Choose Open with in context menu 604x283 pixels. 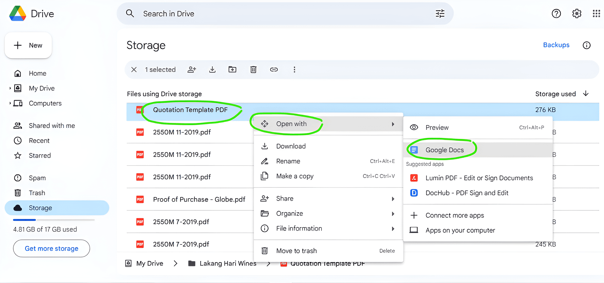[x=328, y=124]
